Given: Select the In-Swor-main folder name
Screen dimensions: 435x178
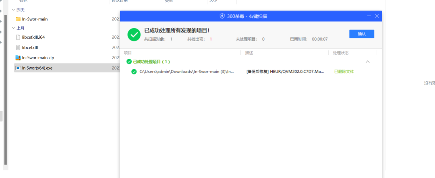Looking at the screenshot, I should click(35, 19).
